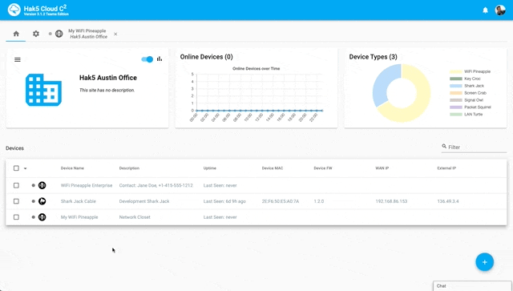Toggle LAN Turtle legend entry
The image size is (513, 291).
click(x=467, y=115)
